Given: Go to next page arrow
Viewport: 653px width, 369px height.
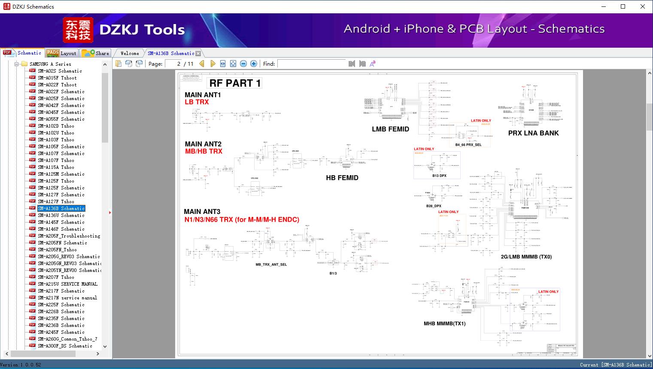Looking at the screenshot, I should pyautogui.click(x=213, y=64).
